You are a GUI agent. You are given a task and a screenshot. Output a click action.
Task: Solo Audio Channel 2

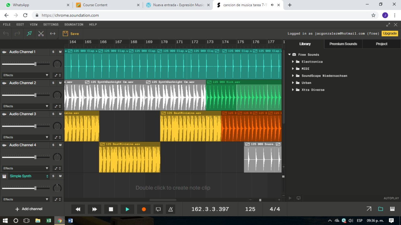tap(53, 83)
